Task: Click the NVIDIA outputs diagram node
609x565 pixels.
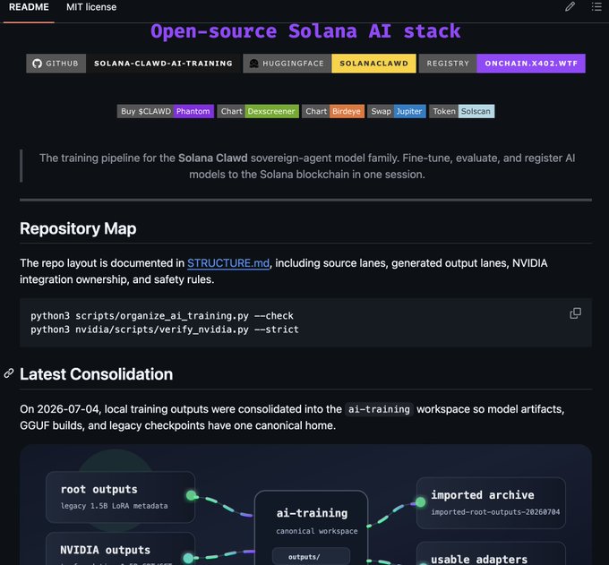Action: pyautogui.click(x=120, y=549)
